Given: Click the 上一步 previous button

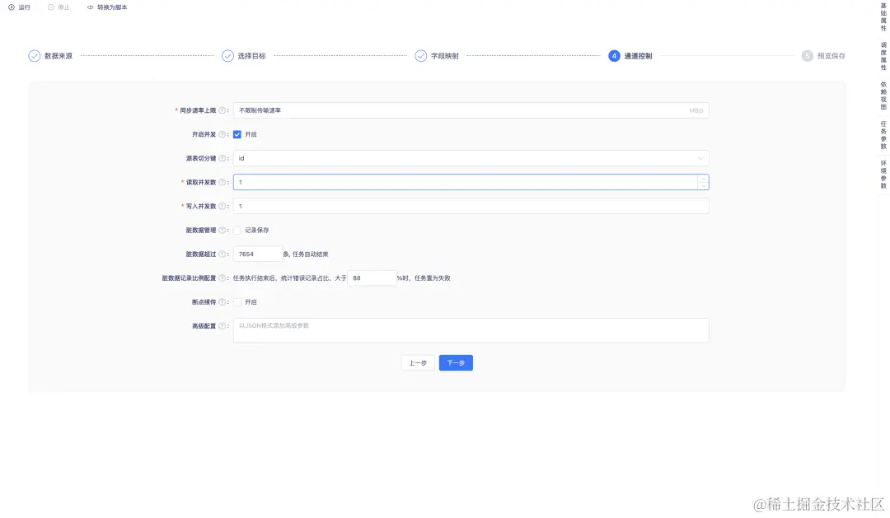Looking at the screenshot, I should click(x=418, y=363).
